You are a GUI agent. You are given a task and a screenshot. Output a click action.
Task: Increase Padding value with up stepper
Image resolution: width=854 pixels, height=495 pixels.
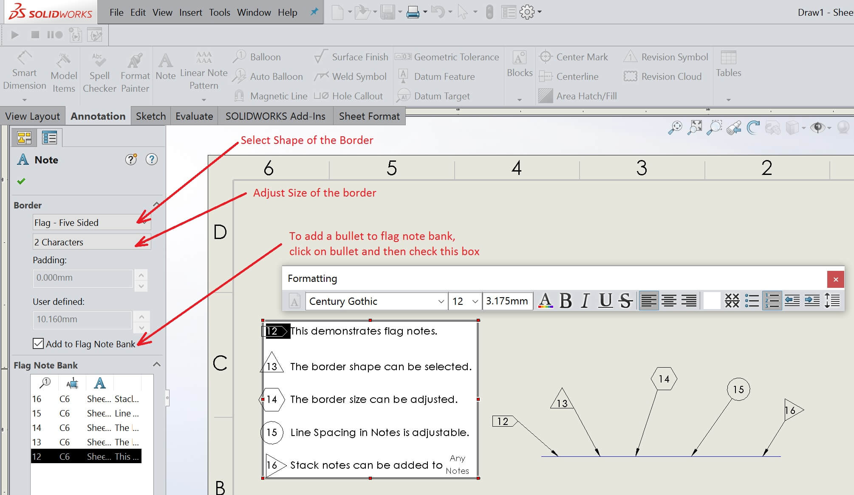pyautogui.click(x=141, y=275)
